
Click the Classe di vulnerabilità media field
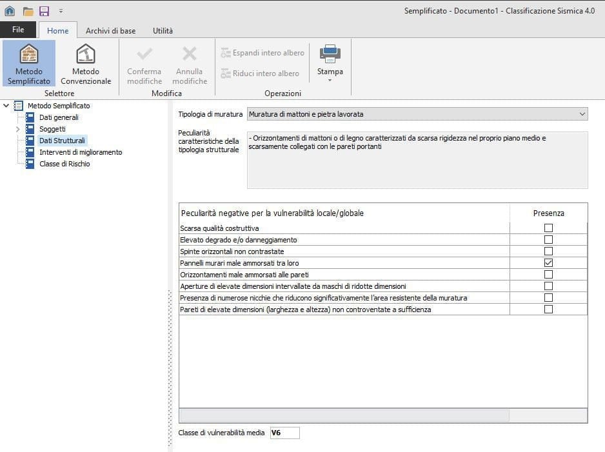click(285, 433)
